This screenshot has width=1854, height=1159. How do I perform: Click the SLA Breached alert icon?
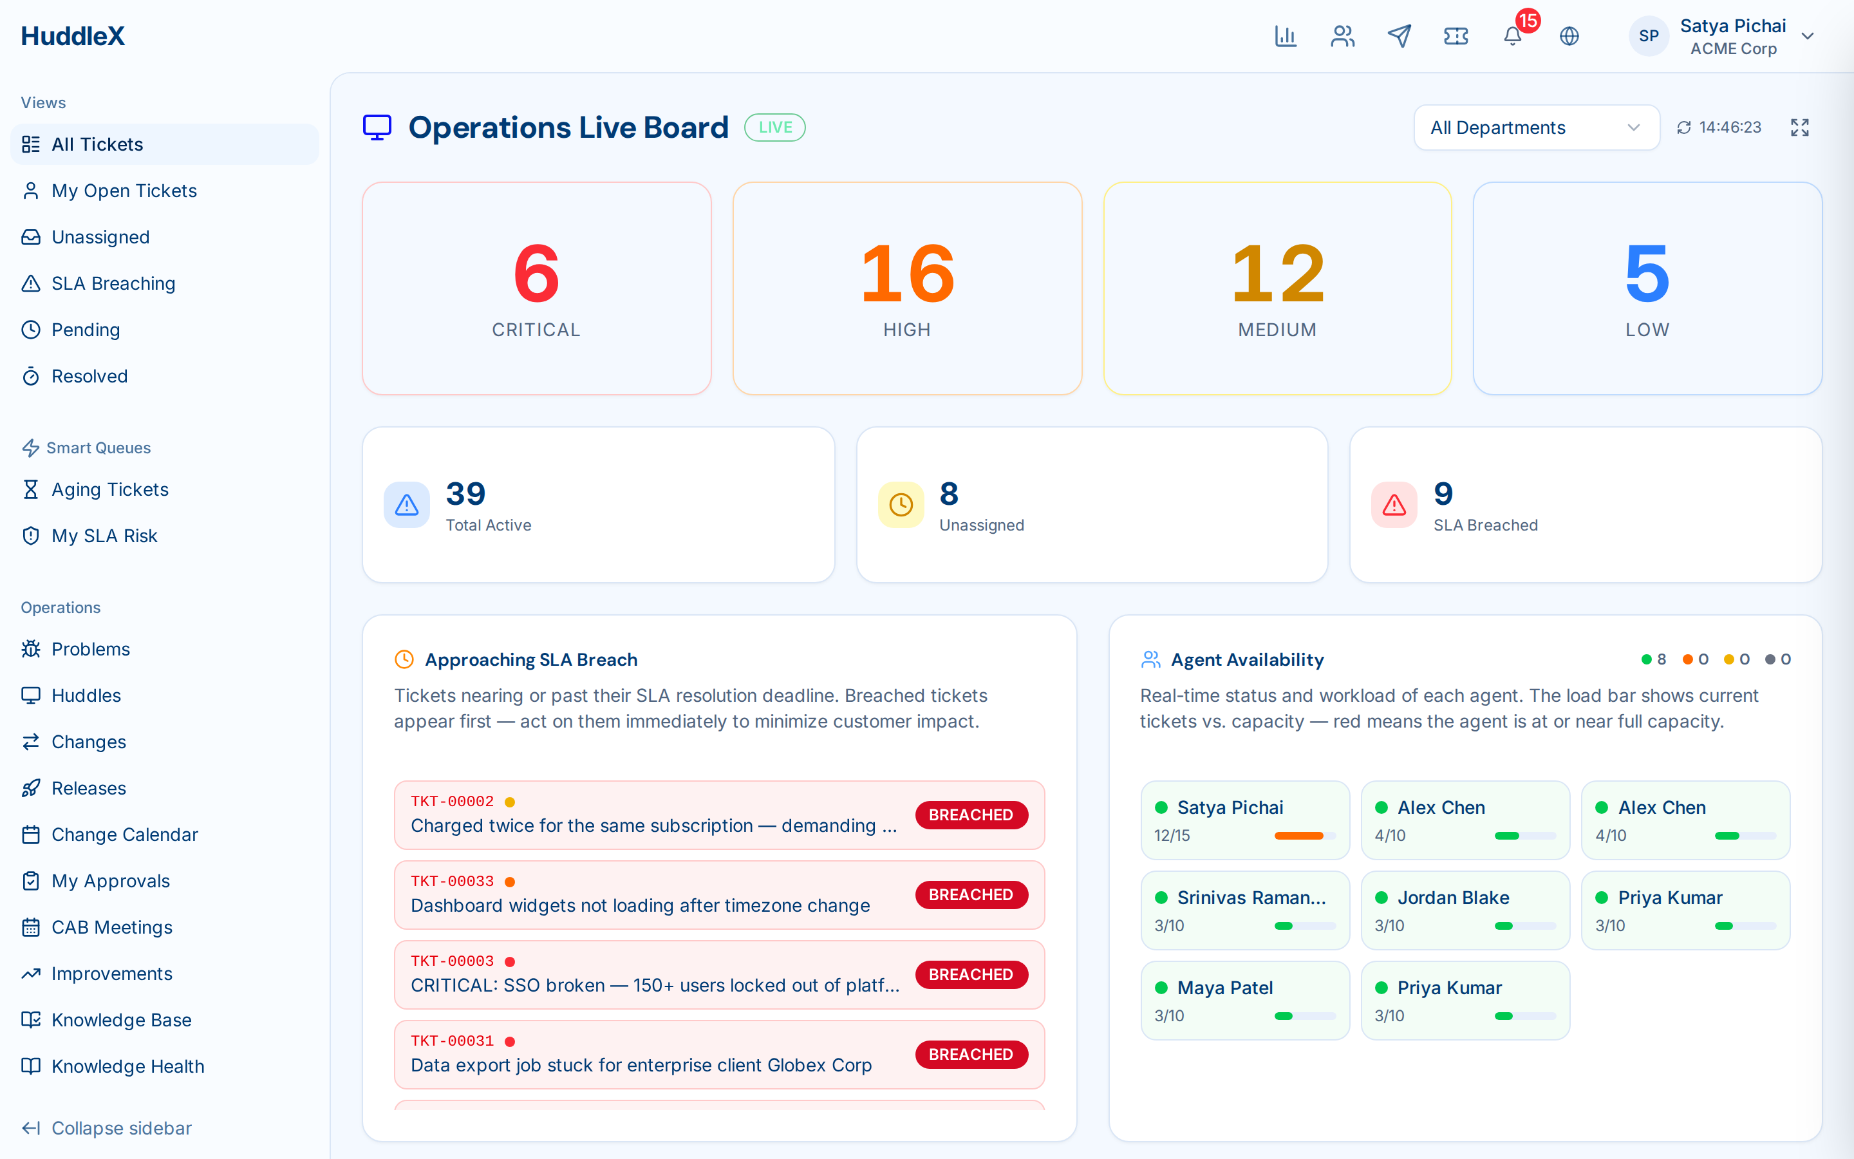click(1394, 504)
